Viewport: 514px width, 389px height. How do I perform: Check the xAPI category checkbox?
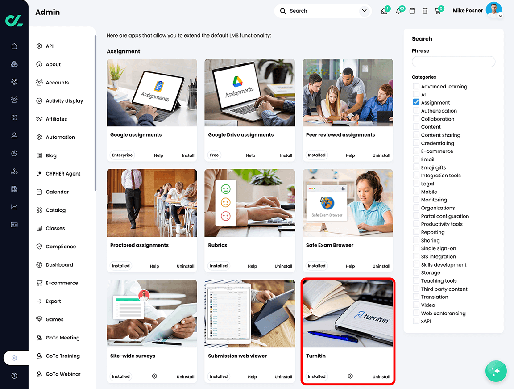(x=416, y=321)
